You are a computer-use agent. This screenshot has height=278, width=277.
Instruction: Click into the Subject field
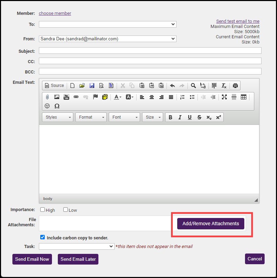coord(150,51)
